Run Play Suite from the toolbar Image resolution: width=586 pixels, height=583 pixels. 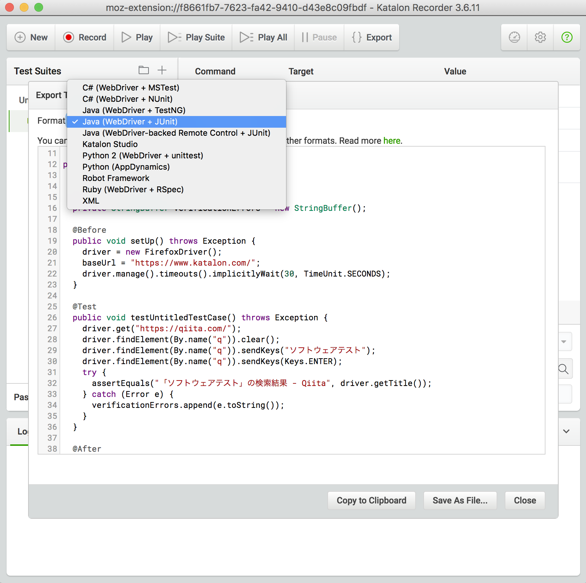pyautogui.click(x=196, y=37)
